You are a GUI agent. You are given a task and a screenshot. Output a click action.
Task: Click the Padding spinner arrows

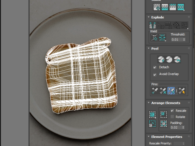(x=183, y=127)
